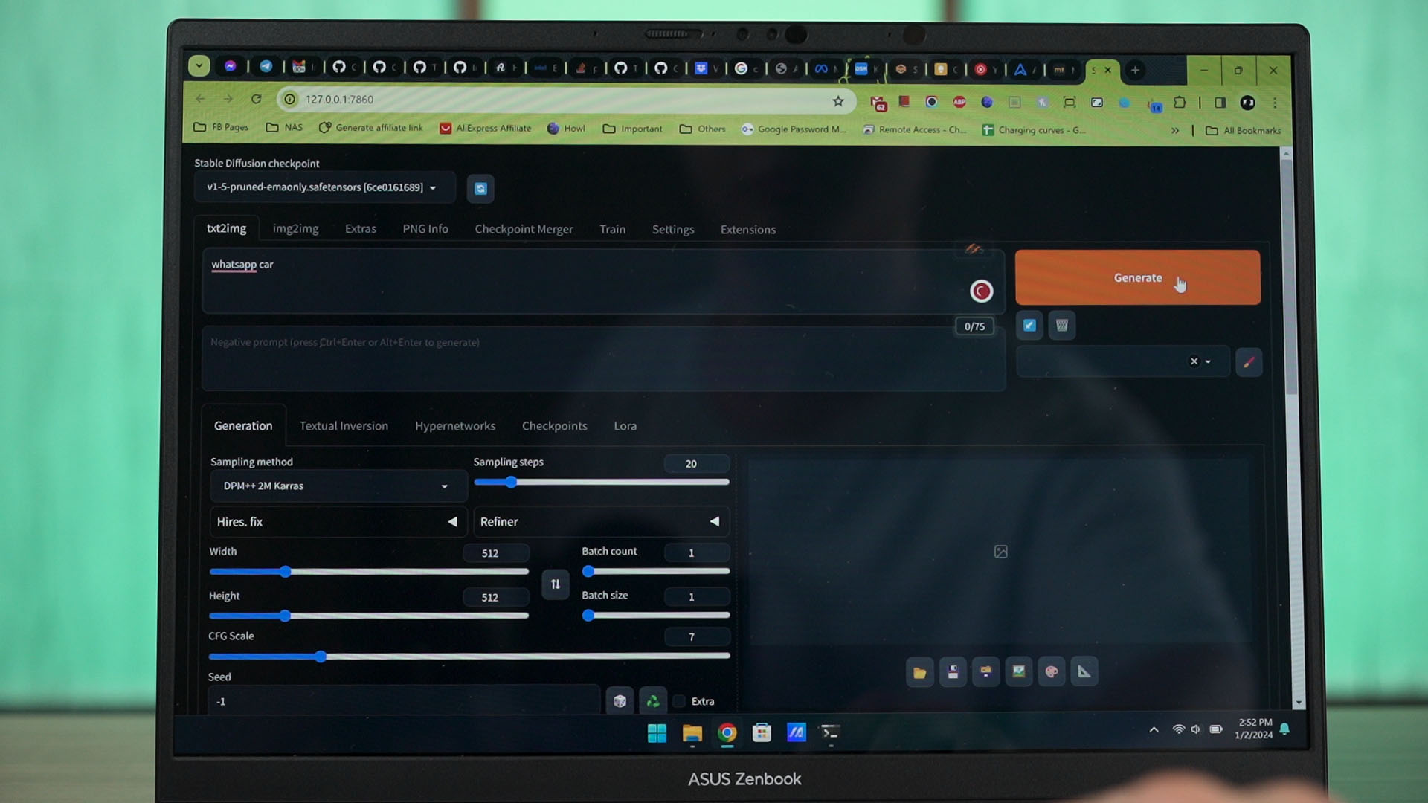Click the green recycle reuse-seed icon
Viewport: 1428px width, 803px height.
653,701
